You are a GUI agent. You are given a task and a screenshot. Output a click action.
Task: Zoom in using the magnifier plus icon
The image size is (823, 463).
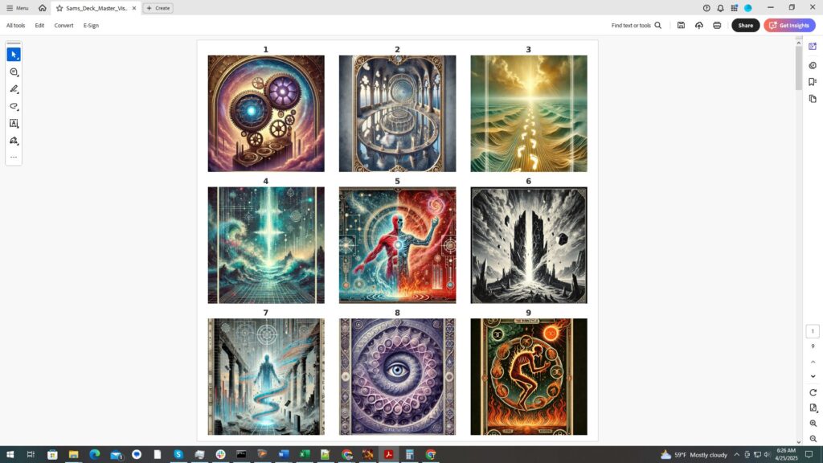pos(813,424)
